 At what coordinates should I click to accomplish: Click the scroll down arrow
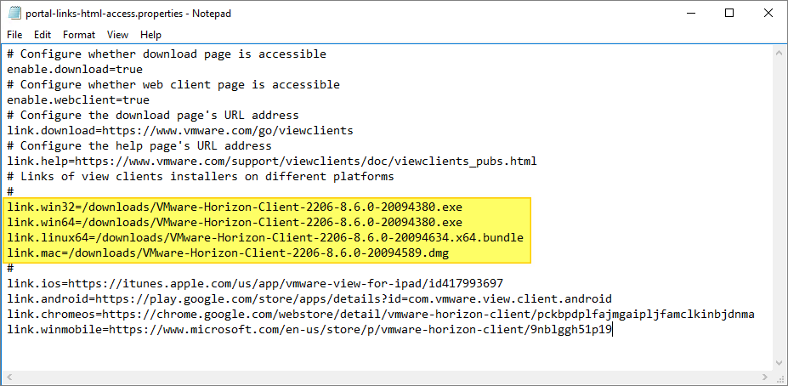coord(779,362)
